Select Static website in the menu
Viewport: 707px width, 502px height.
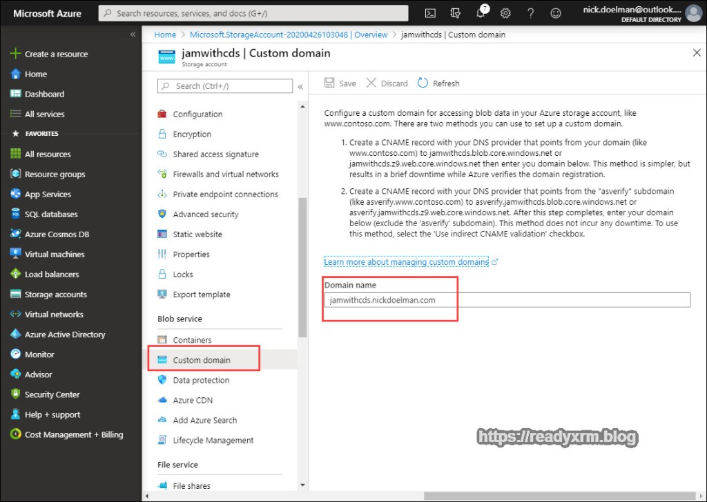tap(197, 234)
